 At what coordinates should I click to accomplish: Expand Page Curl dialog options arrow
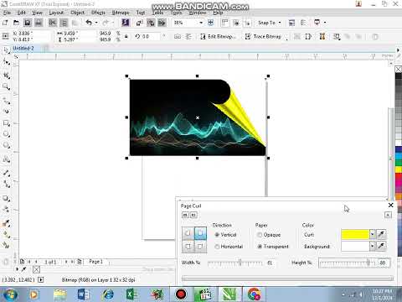tap(388, 215)
